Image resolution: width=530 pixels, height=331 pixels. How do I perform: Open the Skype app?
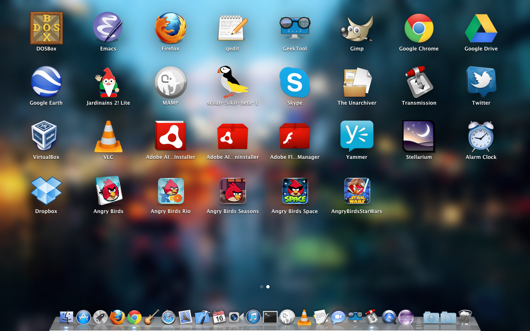295,82
